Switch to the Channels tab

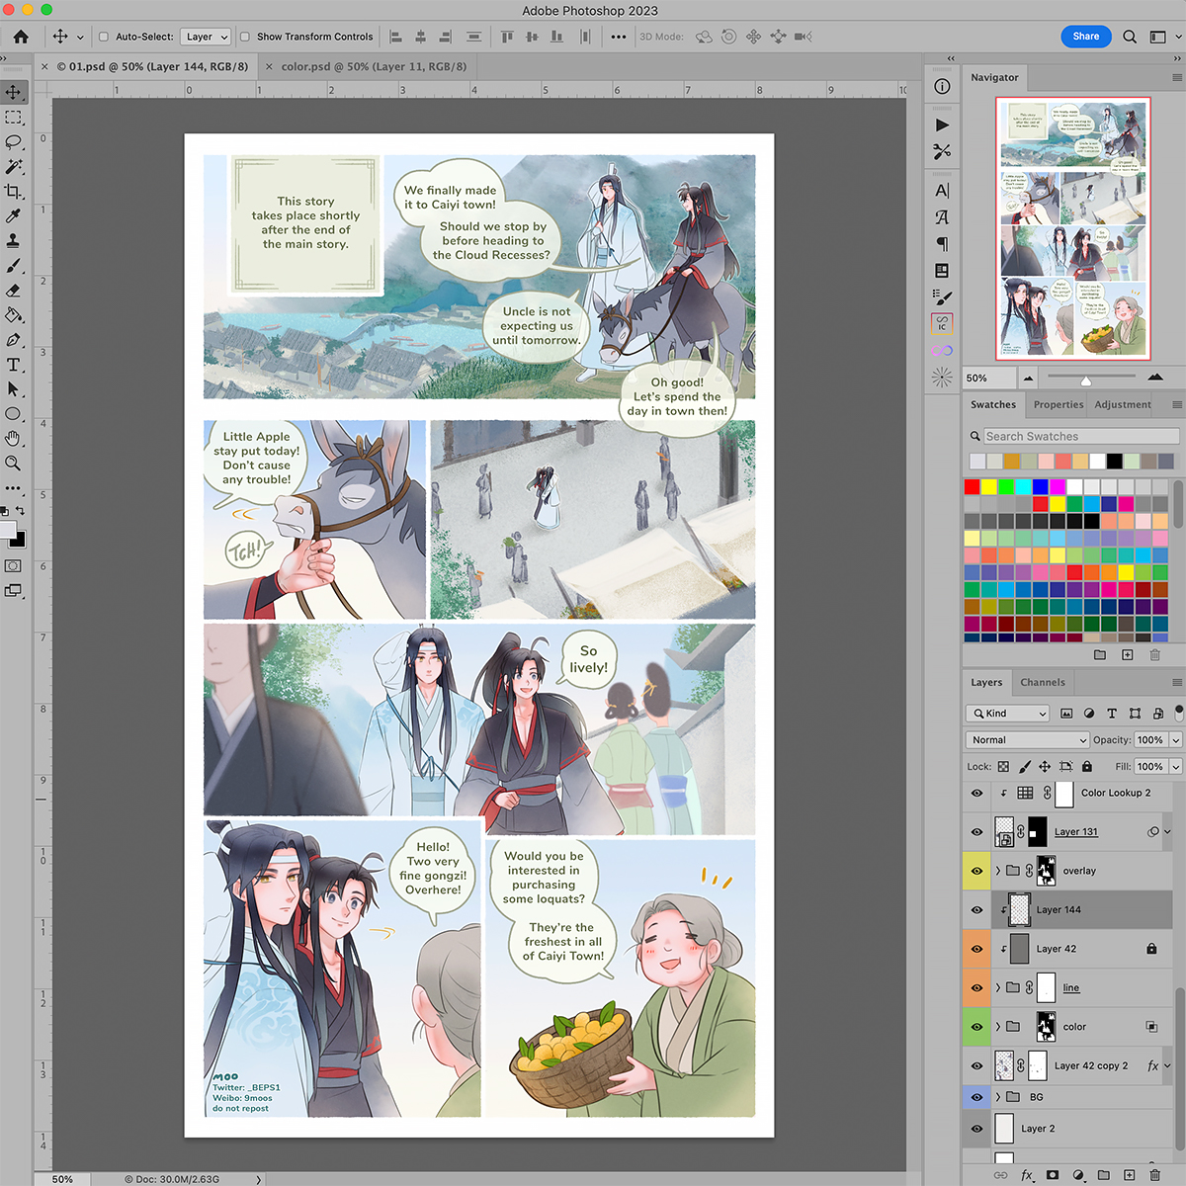1043,682
